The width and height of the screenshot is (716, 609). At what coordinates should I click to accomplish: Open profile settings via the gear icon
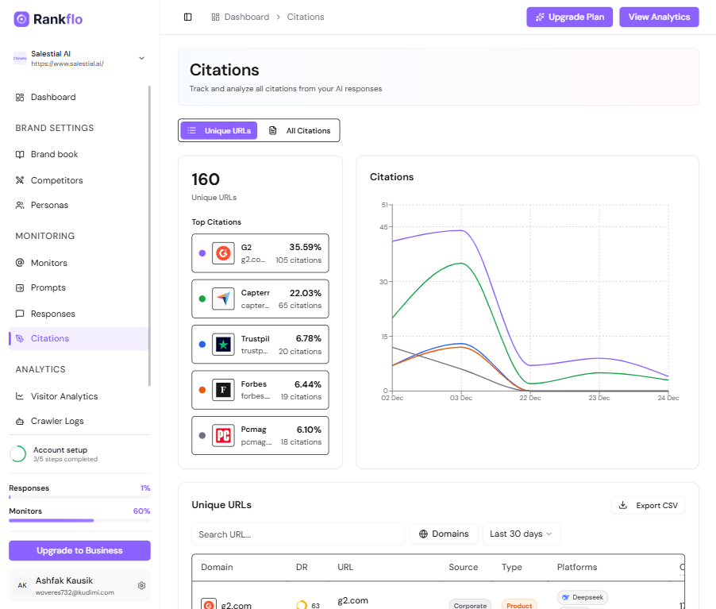coord(141,585)
